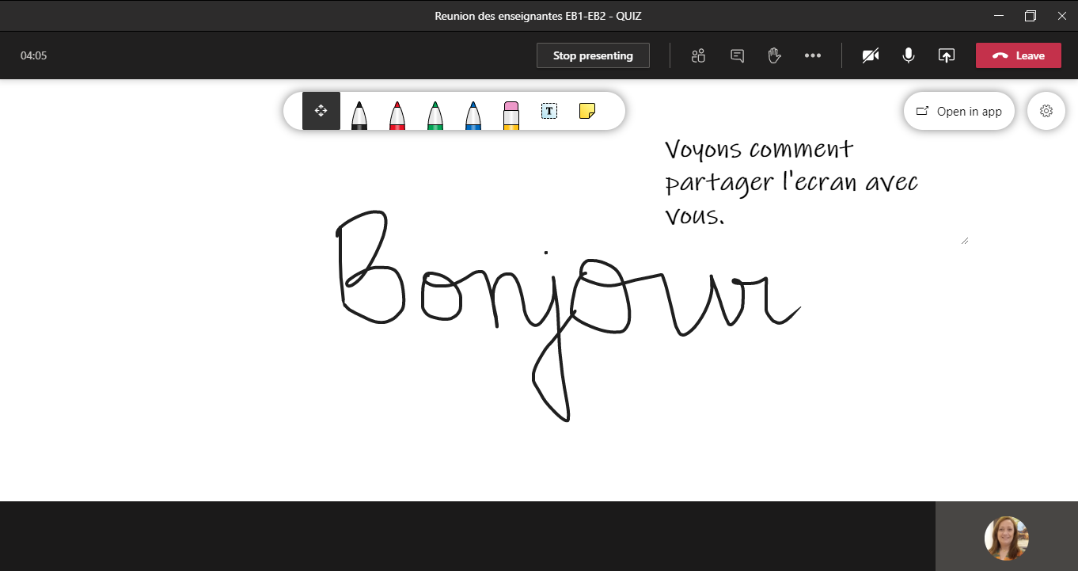This screenshot has height=571, width=1078.
Task: Open more actions ellipsis menu
Action: [813, 55]
